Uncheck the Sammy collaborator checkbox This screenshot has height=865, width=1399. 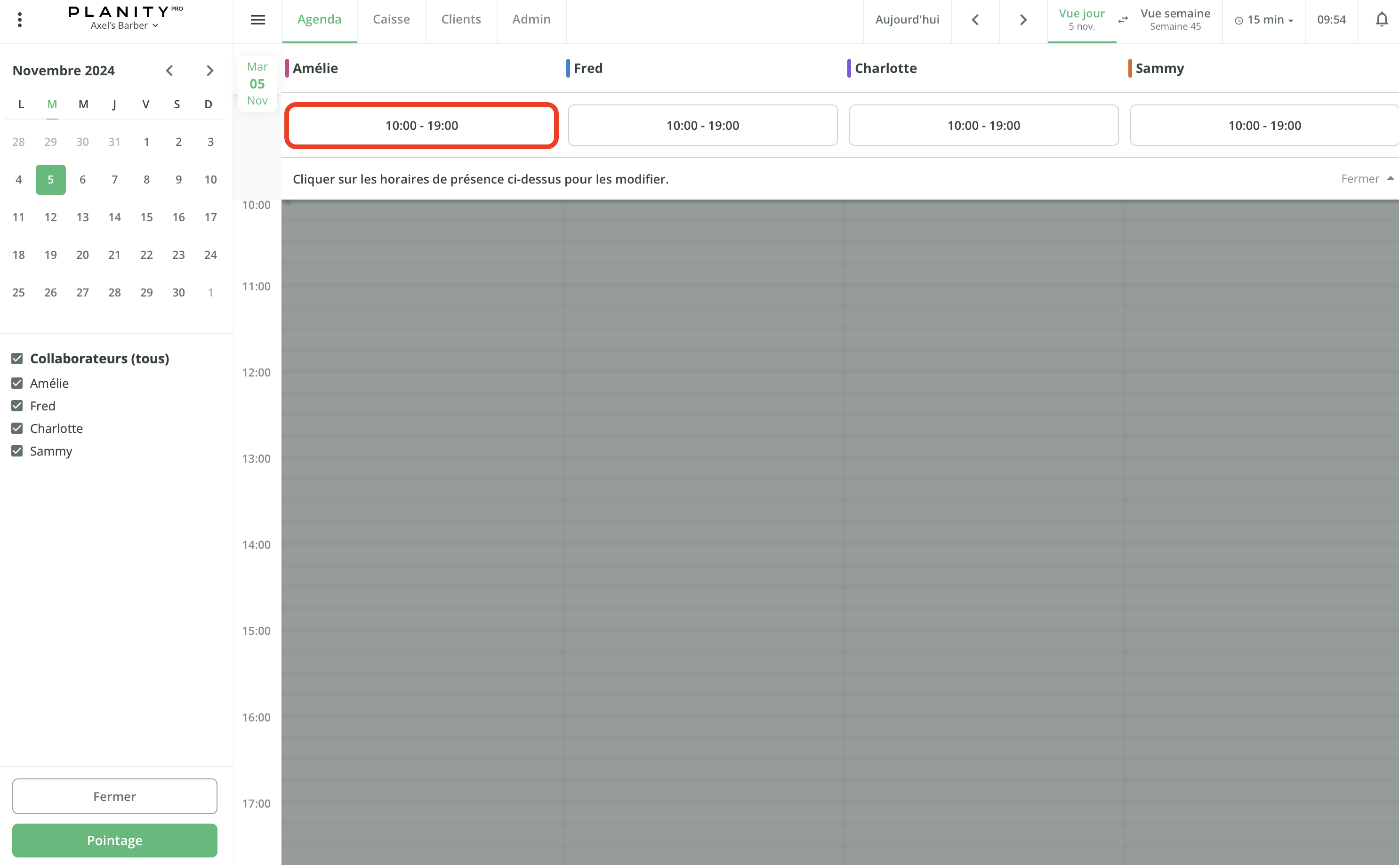pyautogui.click(x=16, y=451)
